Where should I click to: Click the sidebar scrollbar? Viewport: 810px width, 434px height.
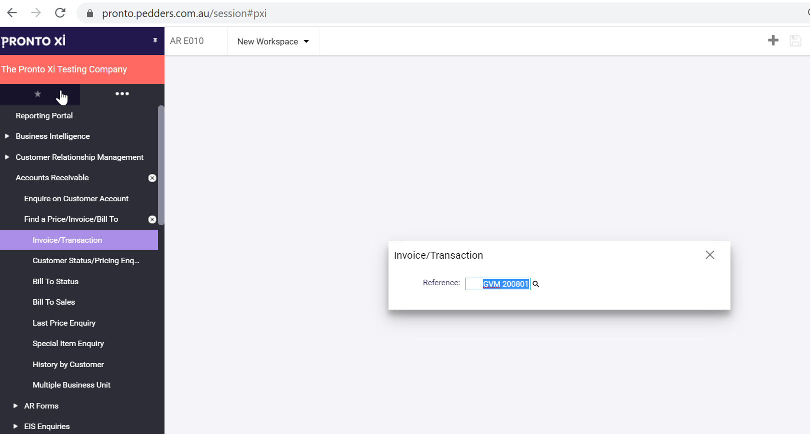[161, 165]
